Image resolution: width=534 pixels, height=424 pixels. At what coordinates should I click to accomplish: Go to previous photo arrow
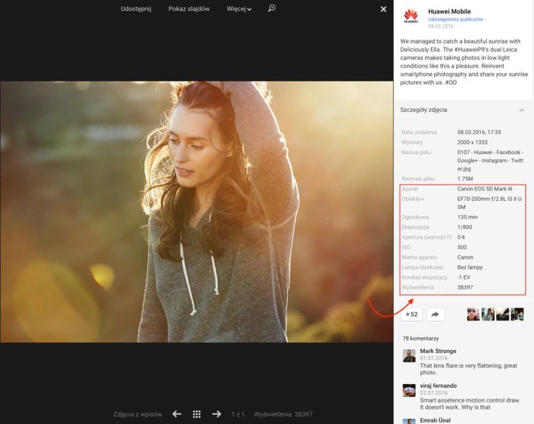pos(177,414)
